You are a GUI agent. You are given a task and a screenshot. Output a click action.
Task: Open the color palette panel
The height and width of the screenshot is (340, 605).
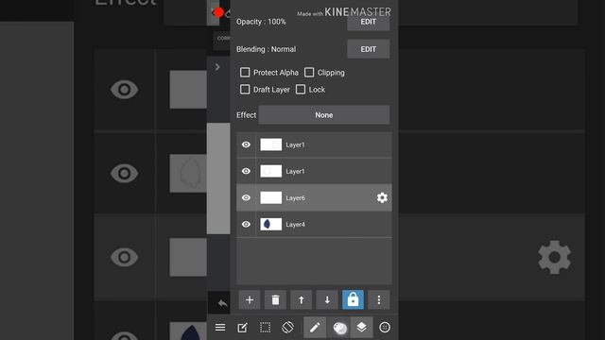(x=339, y=328)
